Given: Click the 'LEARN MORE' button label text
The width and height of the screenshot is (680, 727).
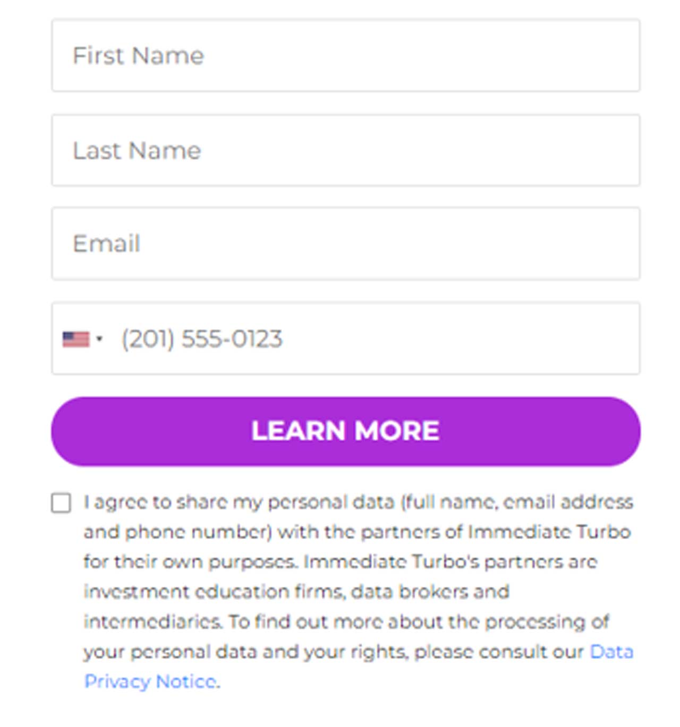Looking at the screenshot, I should tap(345, 431).
